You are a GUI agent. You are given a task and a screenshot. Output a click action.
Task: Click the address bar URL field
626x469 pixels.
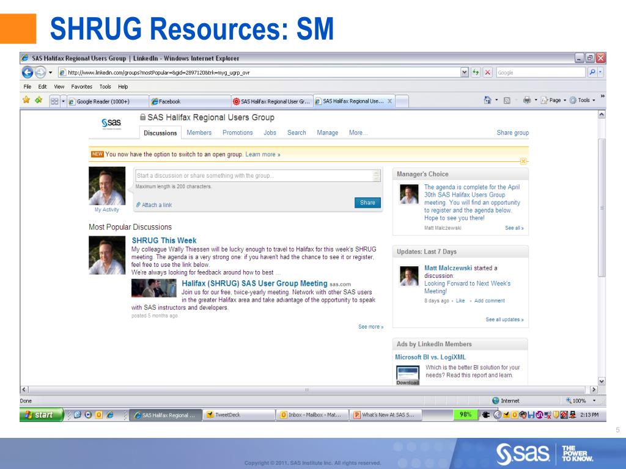[x=259, y=73]
